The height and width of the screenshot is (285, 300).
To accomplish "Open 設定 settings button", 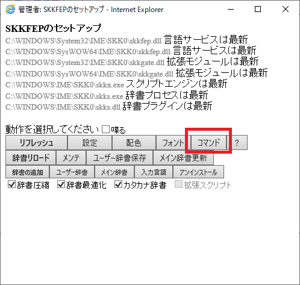I will pos(90,143).
